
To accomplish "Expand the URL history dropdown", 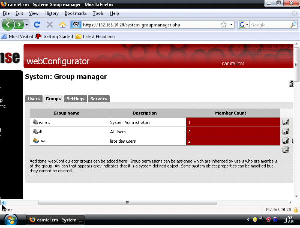I will point(231,24).
